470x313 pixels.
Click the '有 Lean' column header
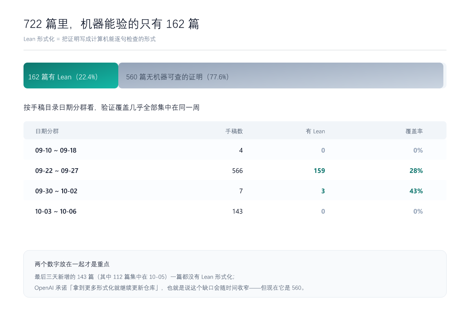[315, 131]
